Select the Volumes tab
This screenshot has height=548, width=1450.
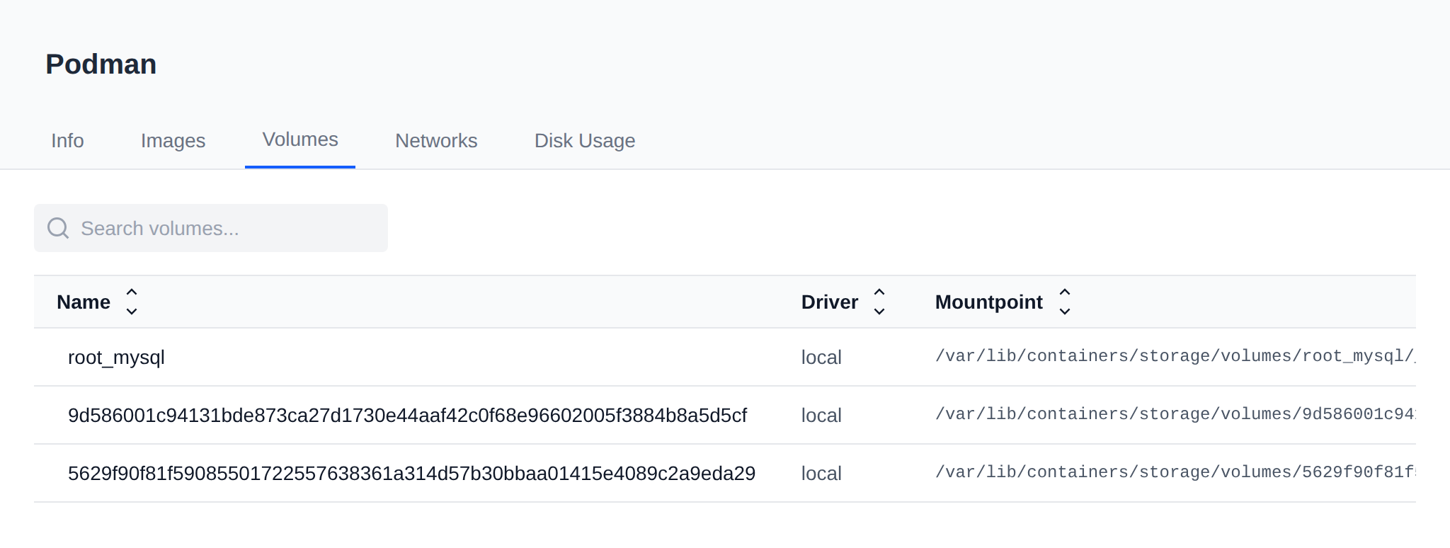click(x=300, y=139)
